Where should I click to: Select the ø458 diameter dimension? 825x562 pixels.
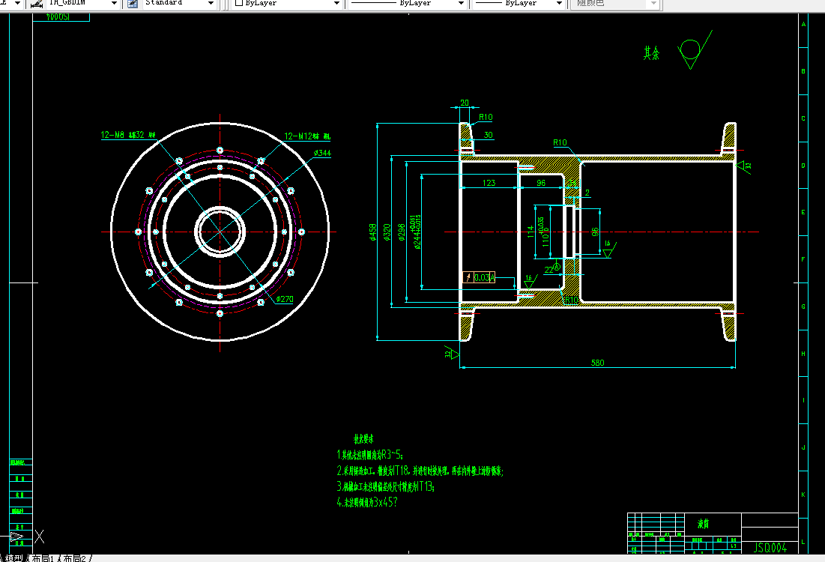(x=372, y=232)
